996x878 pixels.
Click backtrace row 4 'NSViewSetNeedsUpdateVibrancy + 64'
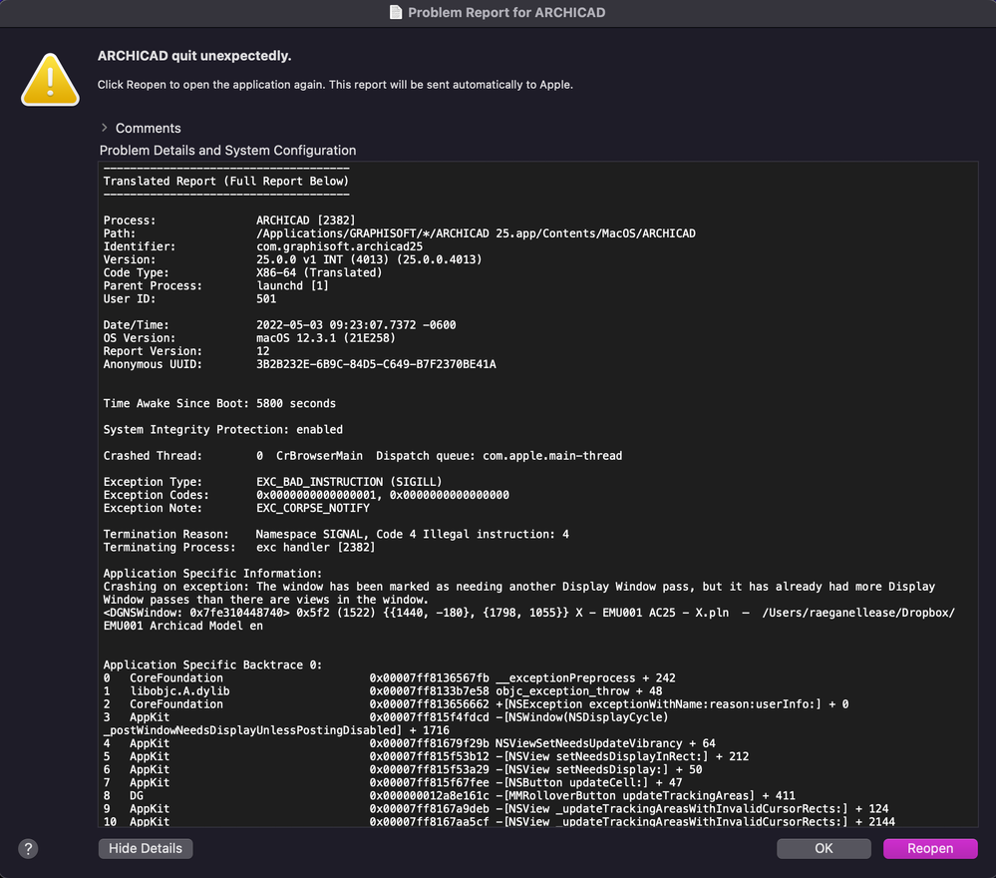(x=410, y=743)
